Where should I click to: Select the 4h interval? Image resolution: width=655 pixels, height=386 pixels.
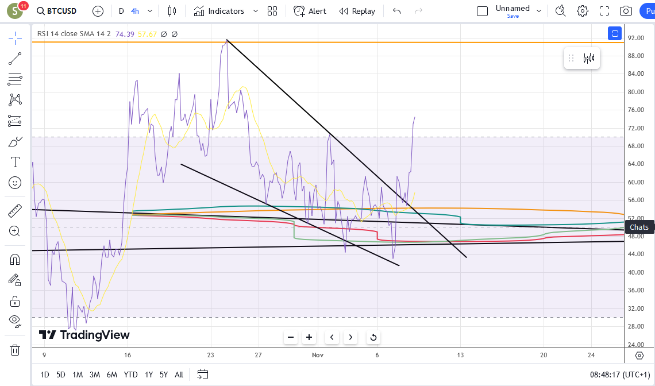click(135, 11)
